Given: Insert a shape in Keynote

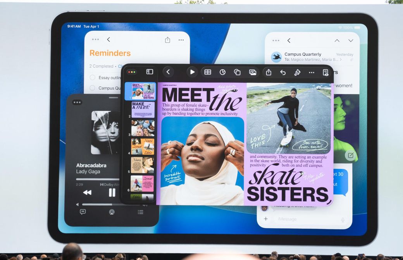Looking at the screenshot, I should pos(237,72).
